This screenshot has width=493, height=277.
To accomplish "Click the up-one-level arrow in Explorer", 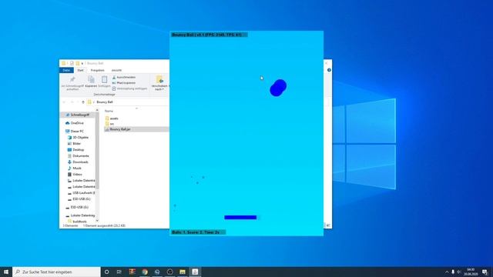I will pos(83,102).
